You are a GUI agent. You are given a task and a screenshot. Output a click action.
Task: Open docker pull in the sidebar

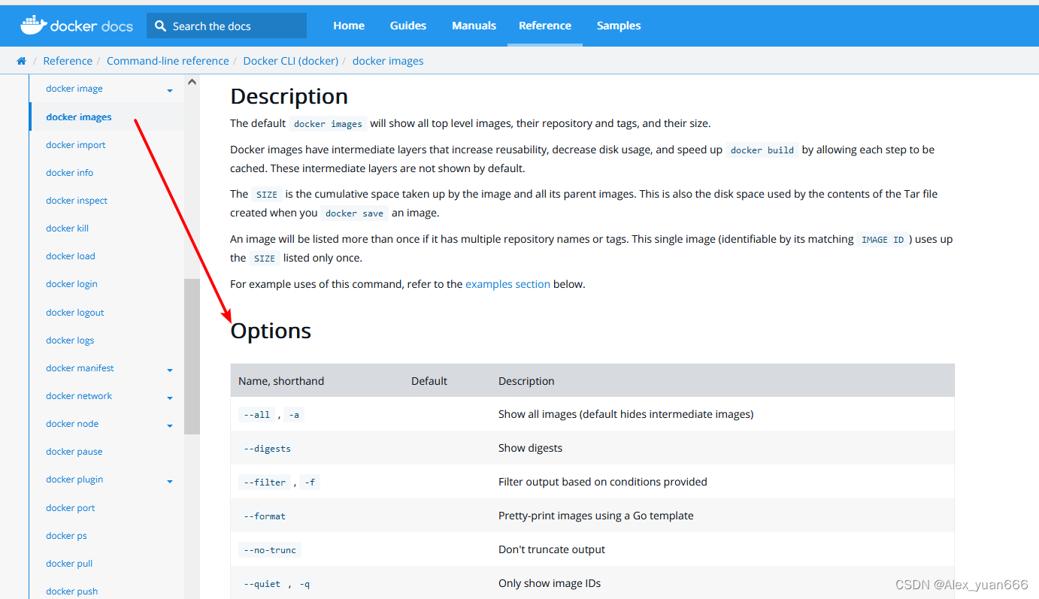pos(69,564)
